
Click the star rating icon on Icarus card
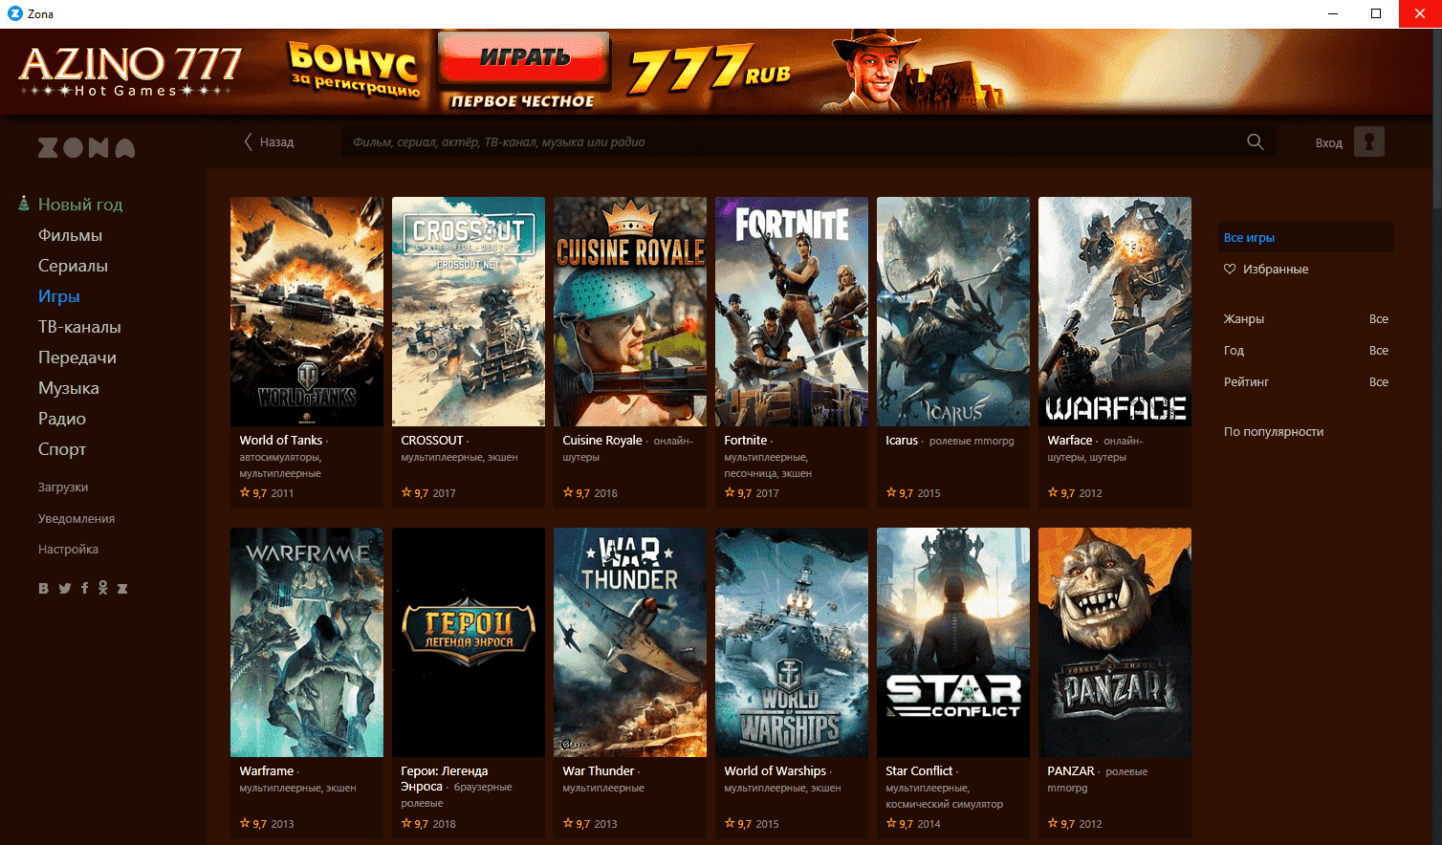click(x=891, y=492)
